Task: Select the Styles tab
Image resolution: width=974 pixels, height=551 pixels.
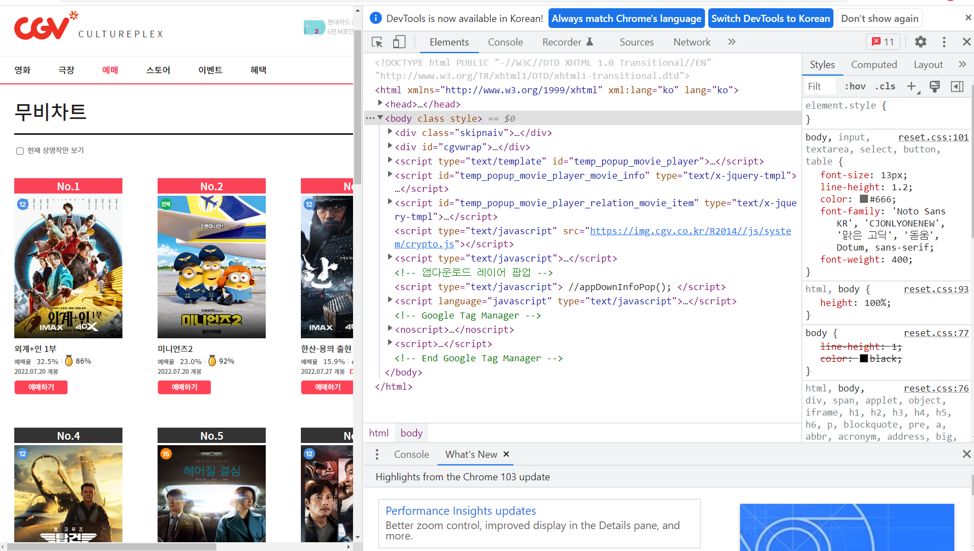Action: [822, 65]
